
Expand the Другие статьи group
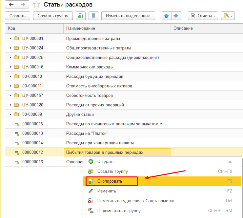tap(10, 115)
